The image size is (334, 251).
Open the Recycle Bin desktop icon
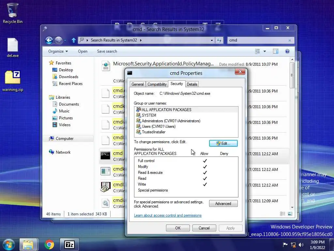coord(12,13)
